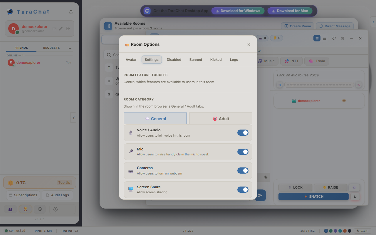Click the sparkle icon above the send button
This screenshot has width=376, height=235.
pos(266,177)
